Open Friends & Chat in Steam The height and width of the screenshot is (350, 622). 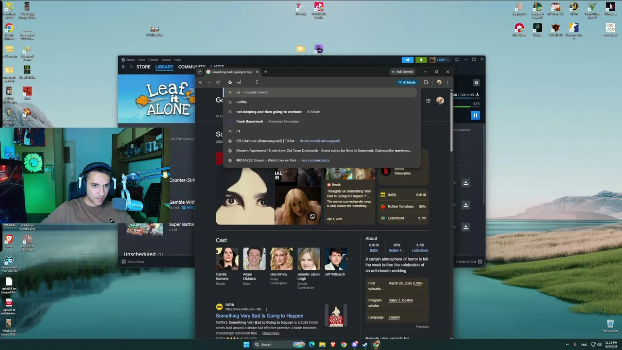468,262
